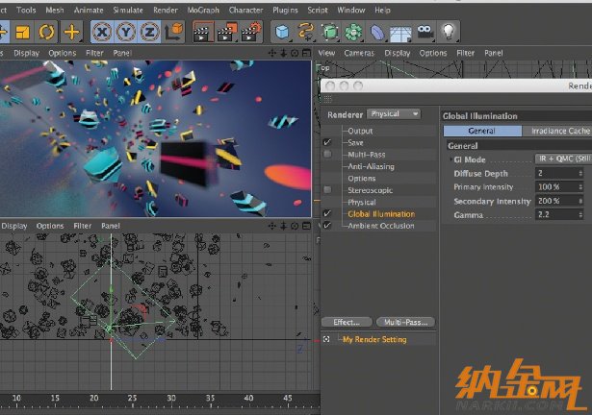This screenshot has height=415, width=592.
Task: Open the purple bend deformer icon
Action: point(376,32)
